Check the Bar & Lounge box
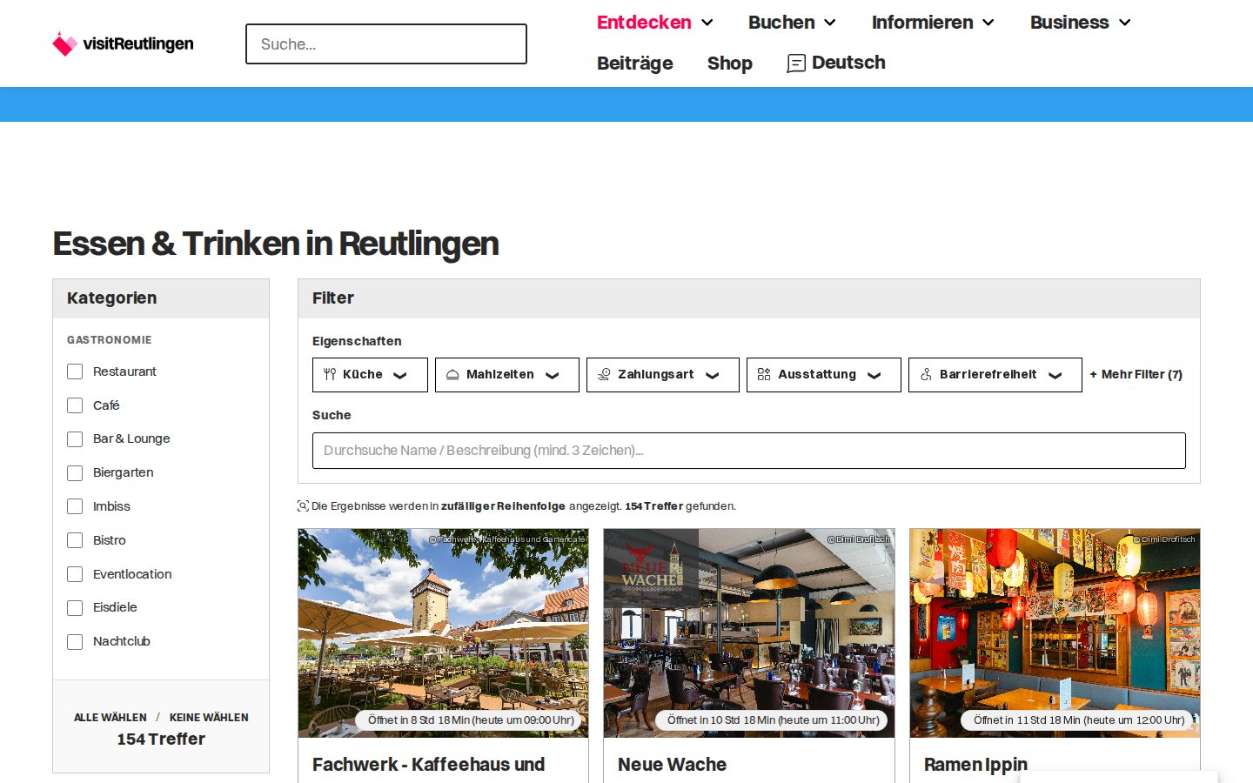 75,439
